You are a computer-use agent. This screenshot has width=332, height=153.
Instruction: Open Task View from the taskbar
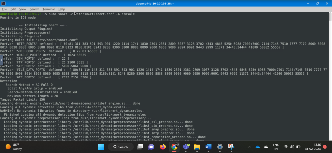[140, 147]
